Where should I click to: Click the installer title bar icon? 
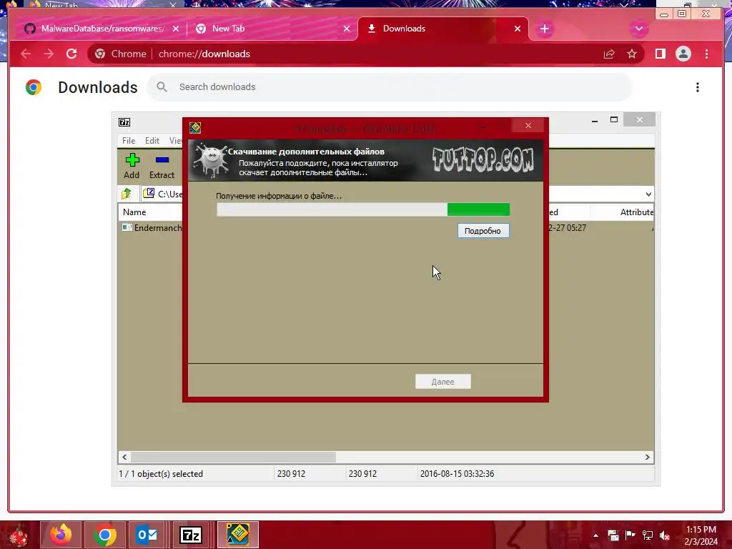point(195,127)
